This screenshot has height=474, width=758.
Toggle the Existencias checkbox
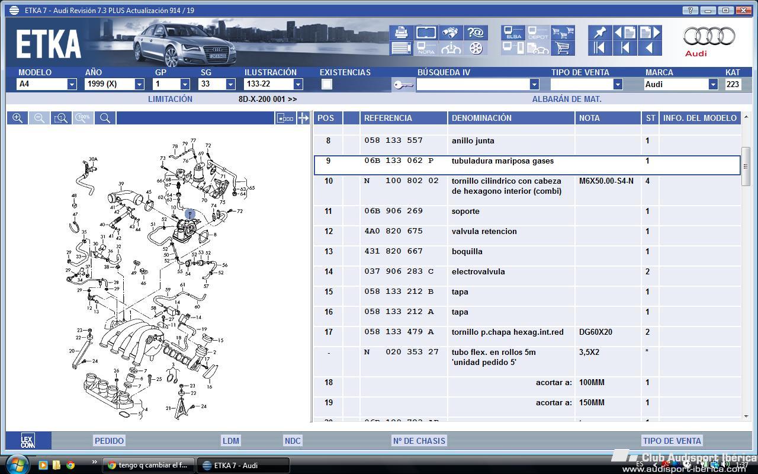327,84
